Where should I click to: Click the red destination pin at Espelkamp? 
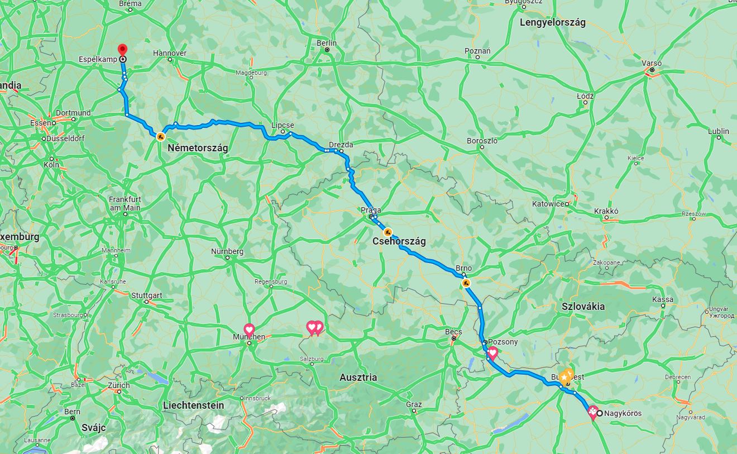click(123, 50)
